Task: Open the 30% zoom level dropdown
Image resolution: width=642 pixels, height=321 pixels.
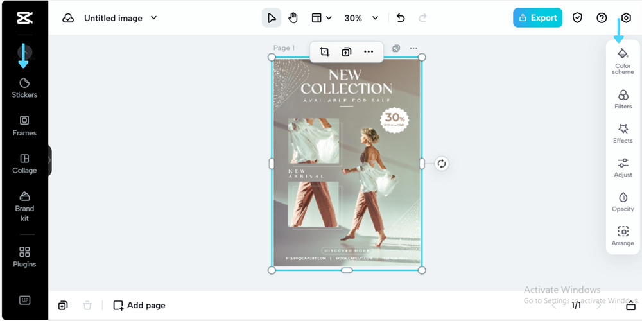Action: (x=361, y=18)
